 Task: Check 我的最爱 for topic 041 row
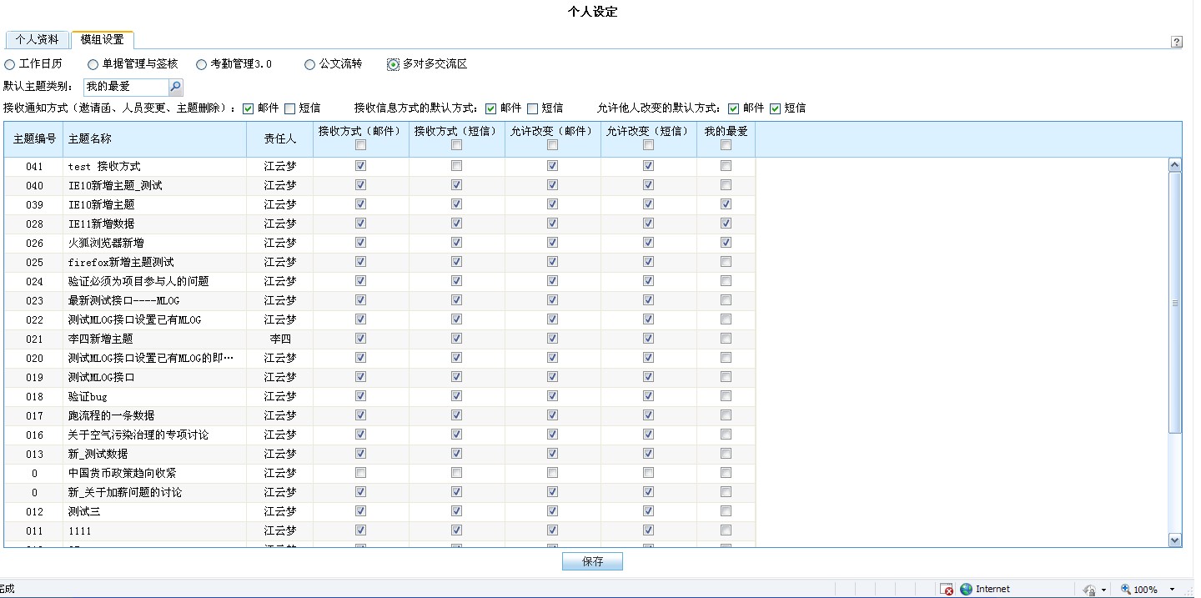pyautogui.click(x=726, y=166)
